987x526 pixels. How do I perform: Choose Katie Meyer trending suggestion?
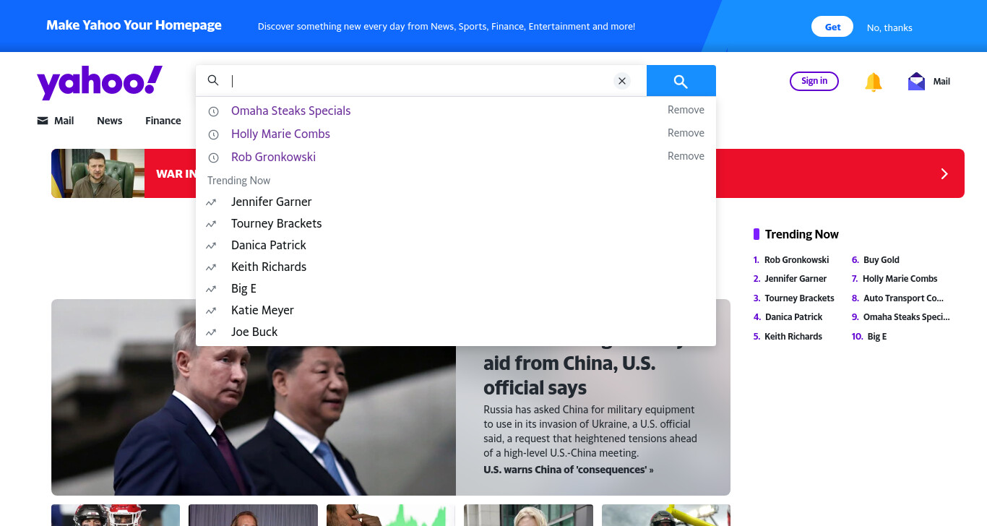tap(262, 310)
